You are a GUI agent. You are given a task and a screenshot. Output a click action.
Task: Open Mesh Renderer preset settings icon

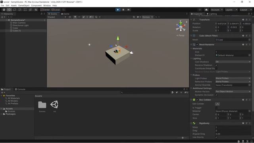(x=246, y=44)
